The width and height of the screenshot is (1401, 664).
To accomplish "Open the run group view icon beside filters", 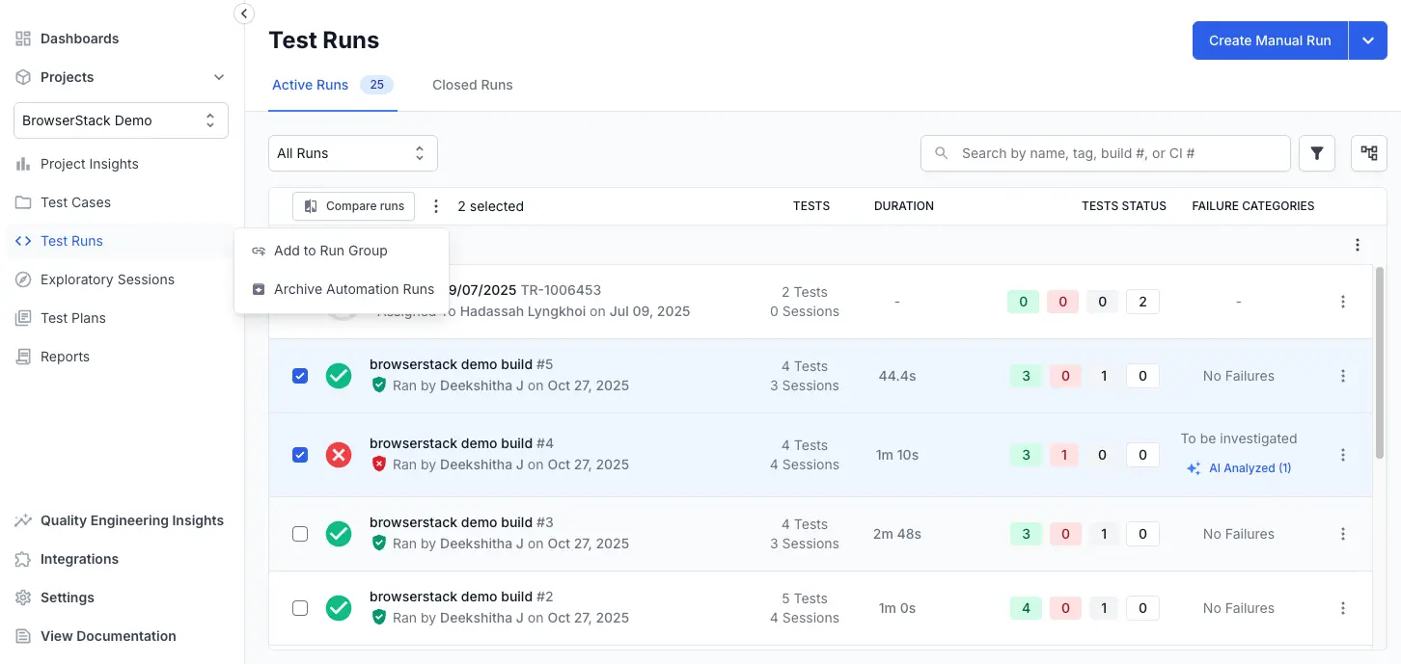I will tap(1368, 152).
